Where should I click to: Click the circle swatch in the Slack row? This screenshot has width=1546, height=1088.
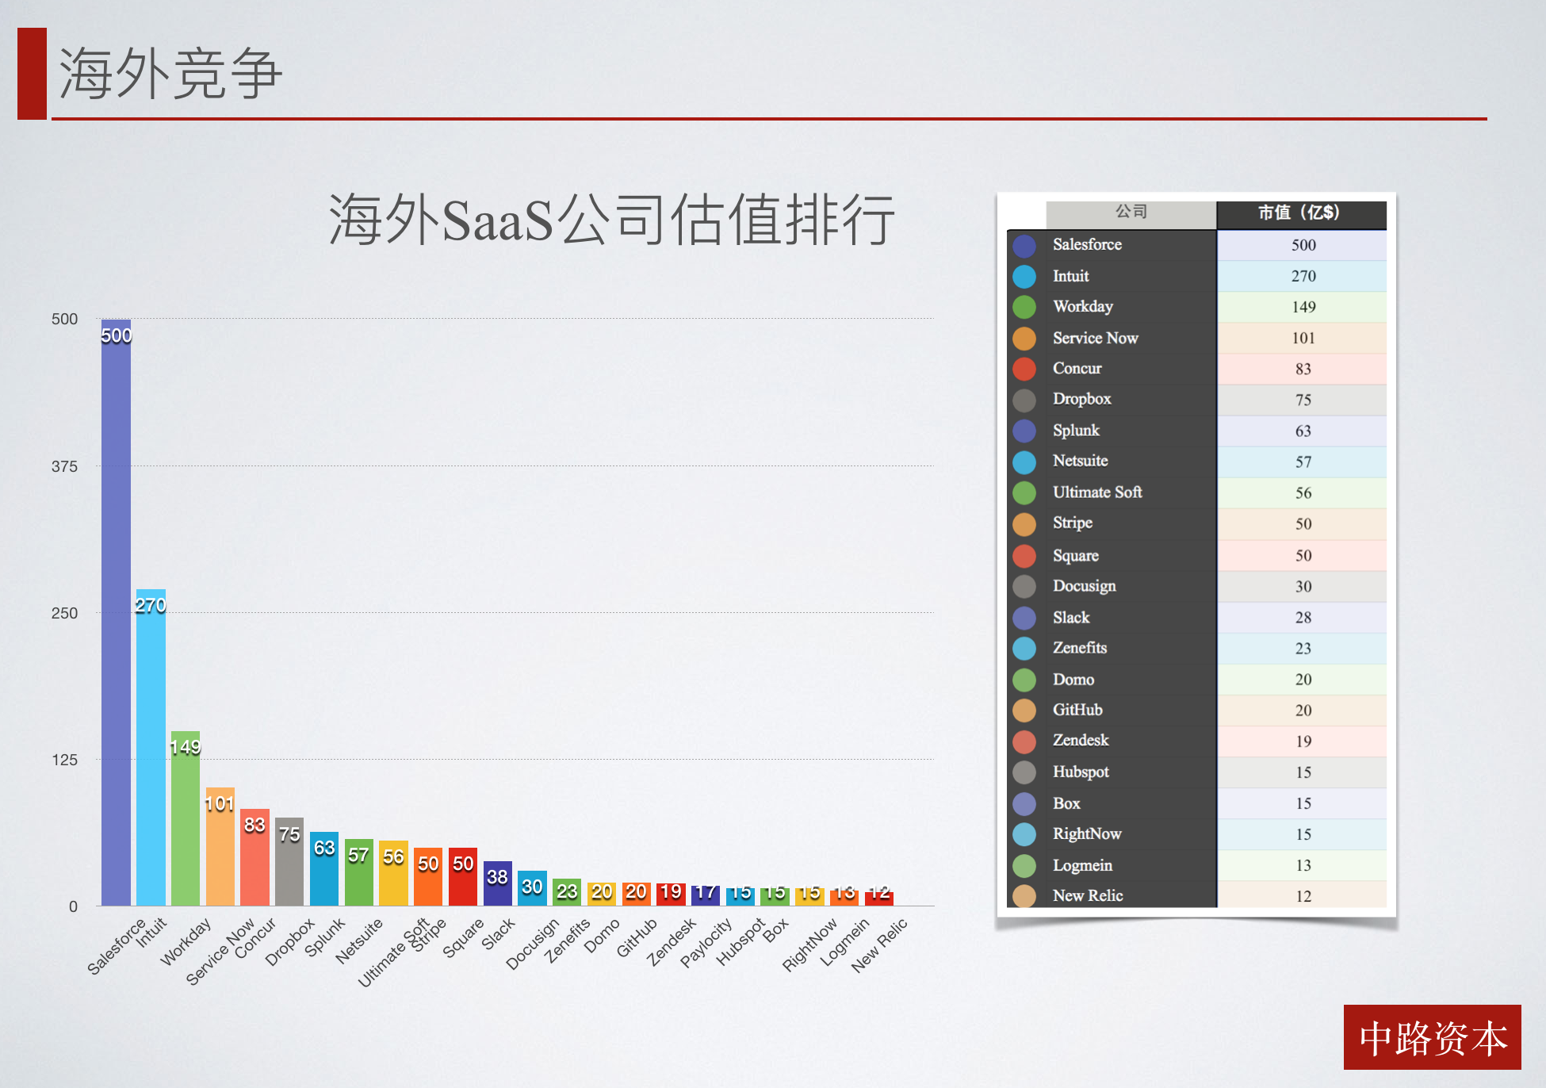tap(1024, 618)
